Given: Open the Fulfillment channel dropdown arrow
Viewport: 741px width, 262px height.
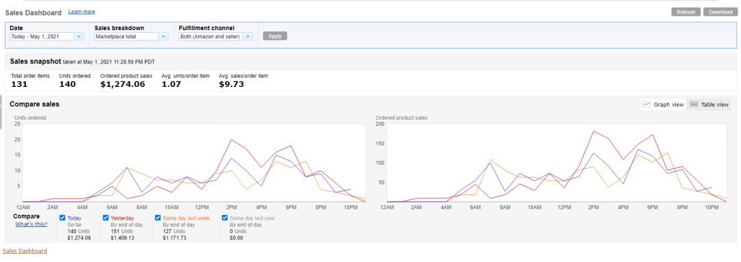Looking at the screenshot, I should pos(248,36).
